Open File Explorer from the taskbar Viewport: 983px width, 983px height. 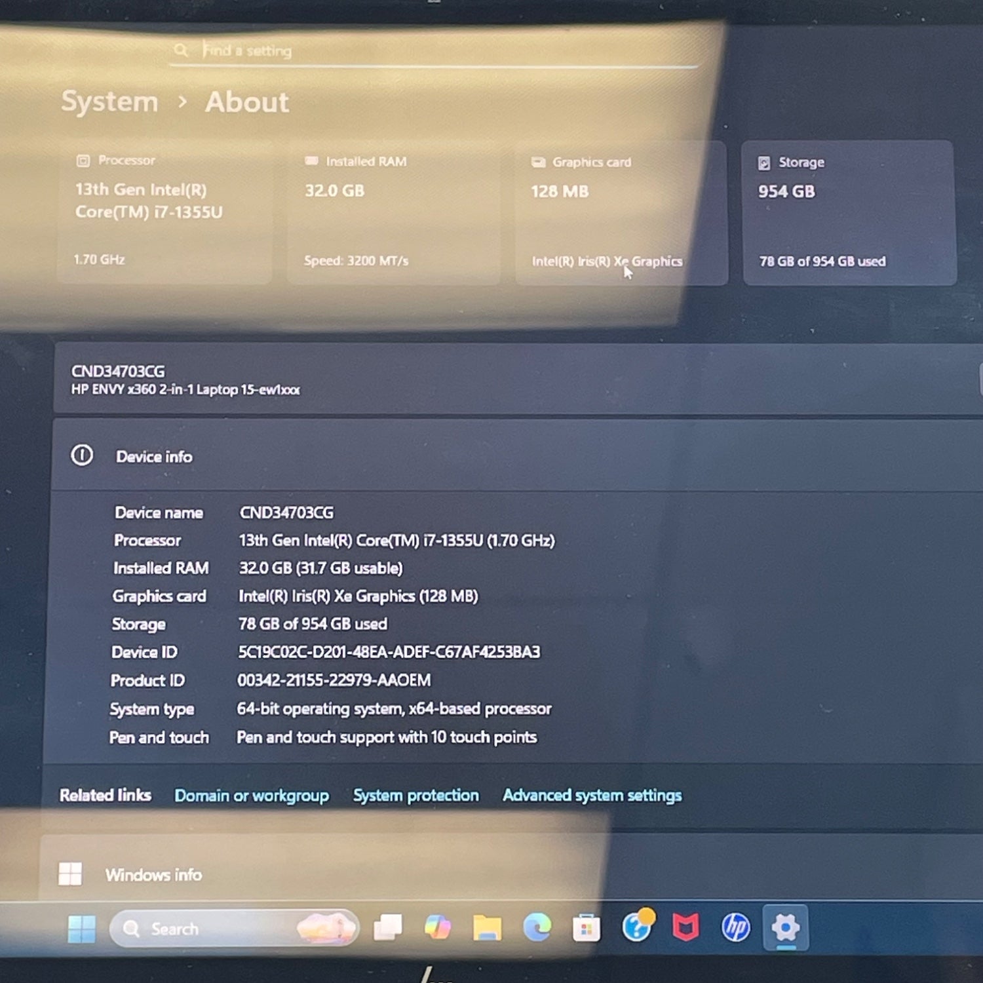click(487, 928)
